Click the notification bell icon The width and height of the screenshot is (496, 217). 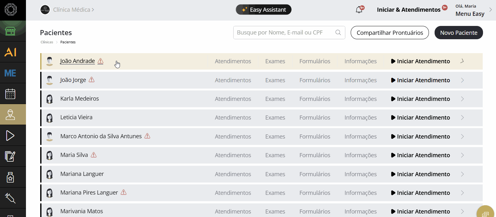click(359, 10)
